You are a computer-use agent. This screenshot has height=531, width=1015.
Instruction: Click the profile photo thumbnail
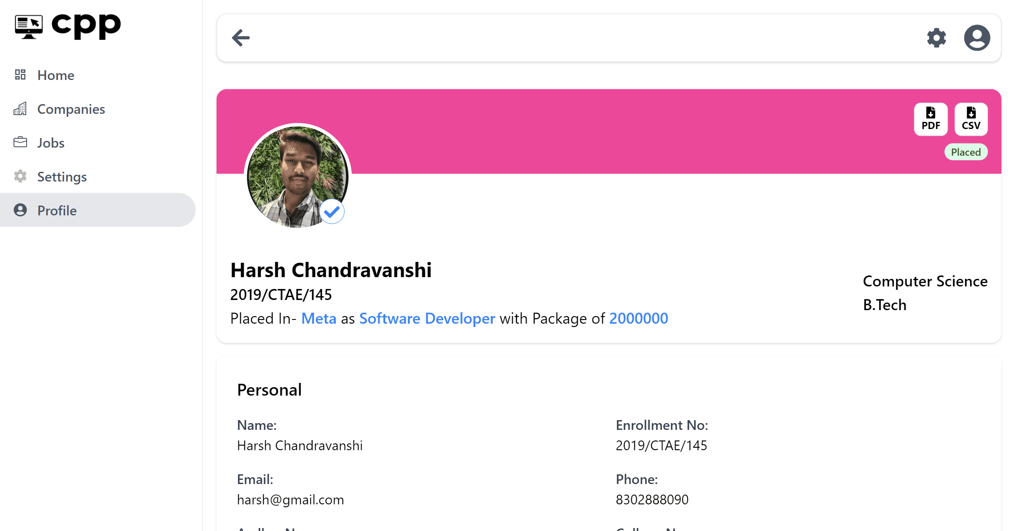pos(298,176)
